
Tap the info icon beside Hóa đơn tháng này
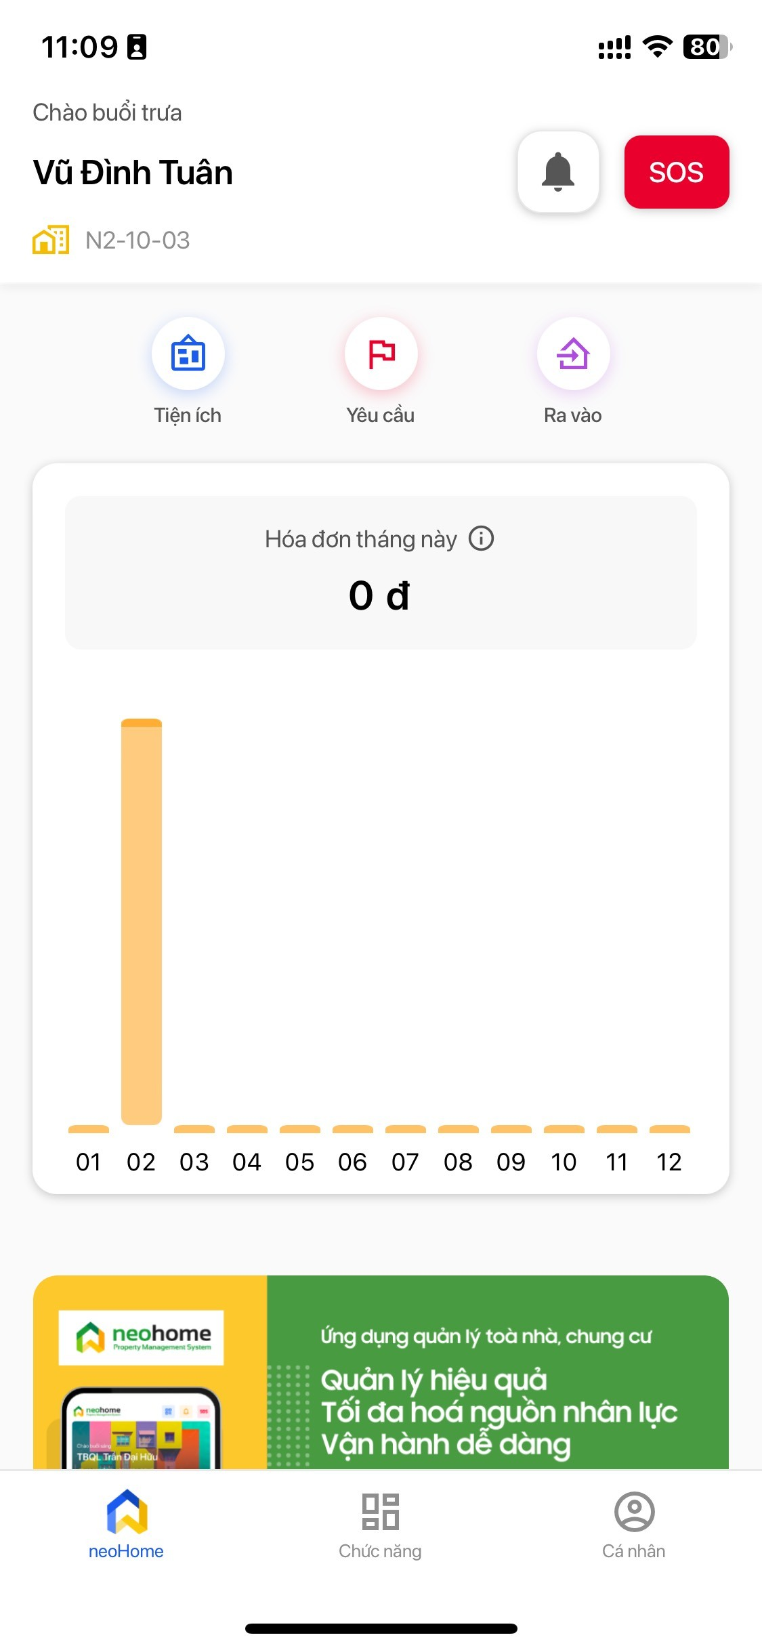[481, 539]
